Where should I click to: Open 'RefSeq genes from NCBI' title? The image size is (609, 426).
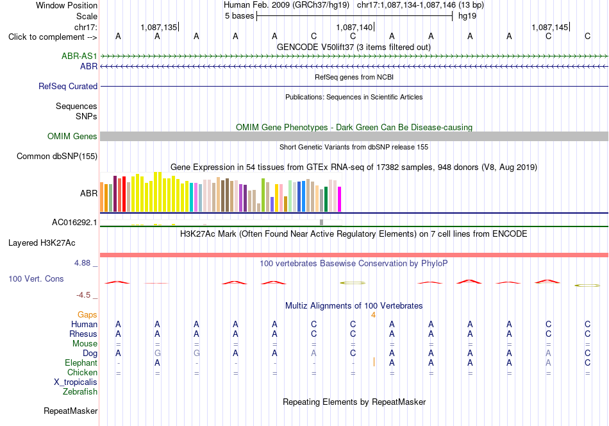click(x=355, y=77)
